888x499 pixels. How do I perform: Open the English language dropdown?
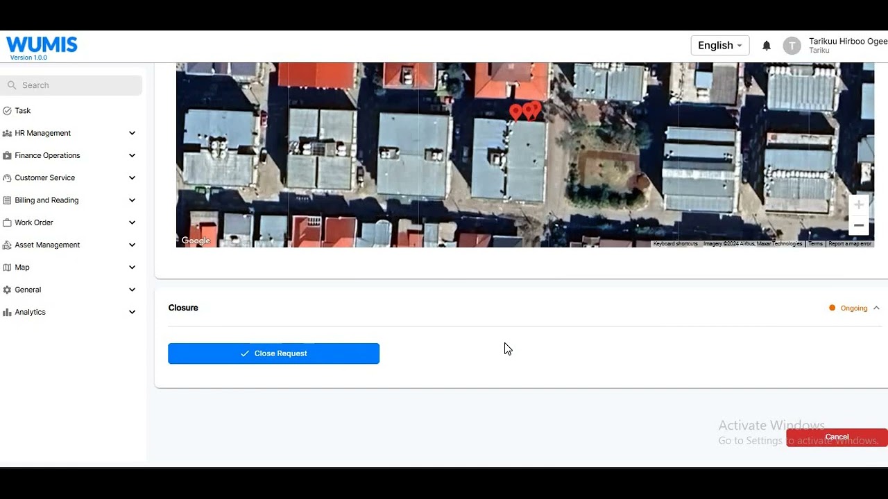pyautogui.click(x=720, y=46)
